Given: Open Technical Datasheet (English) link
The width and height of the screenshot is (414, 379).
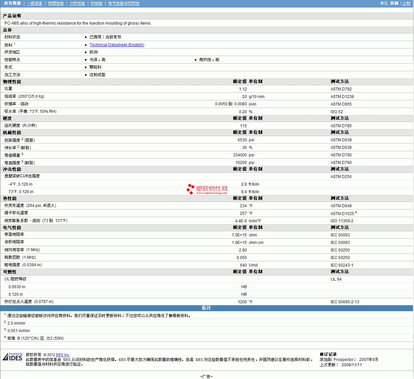Looking at the screenshot, I should click(117, 45).
